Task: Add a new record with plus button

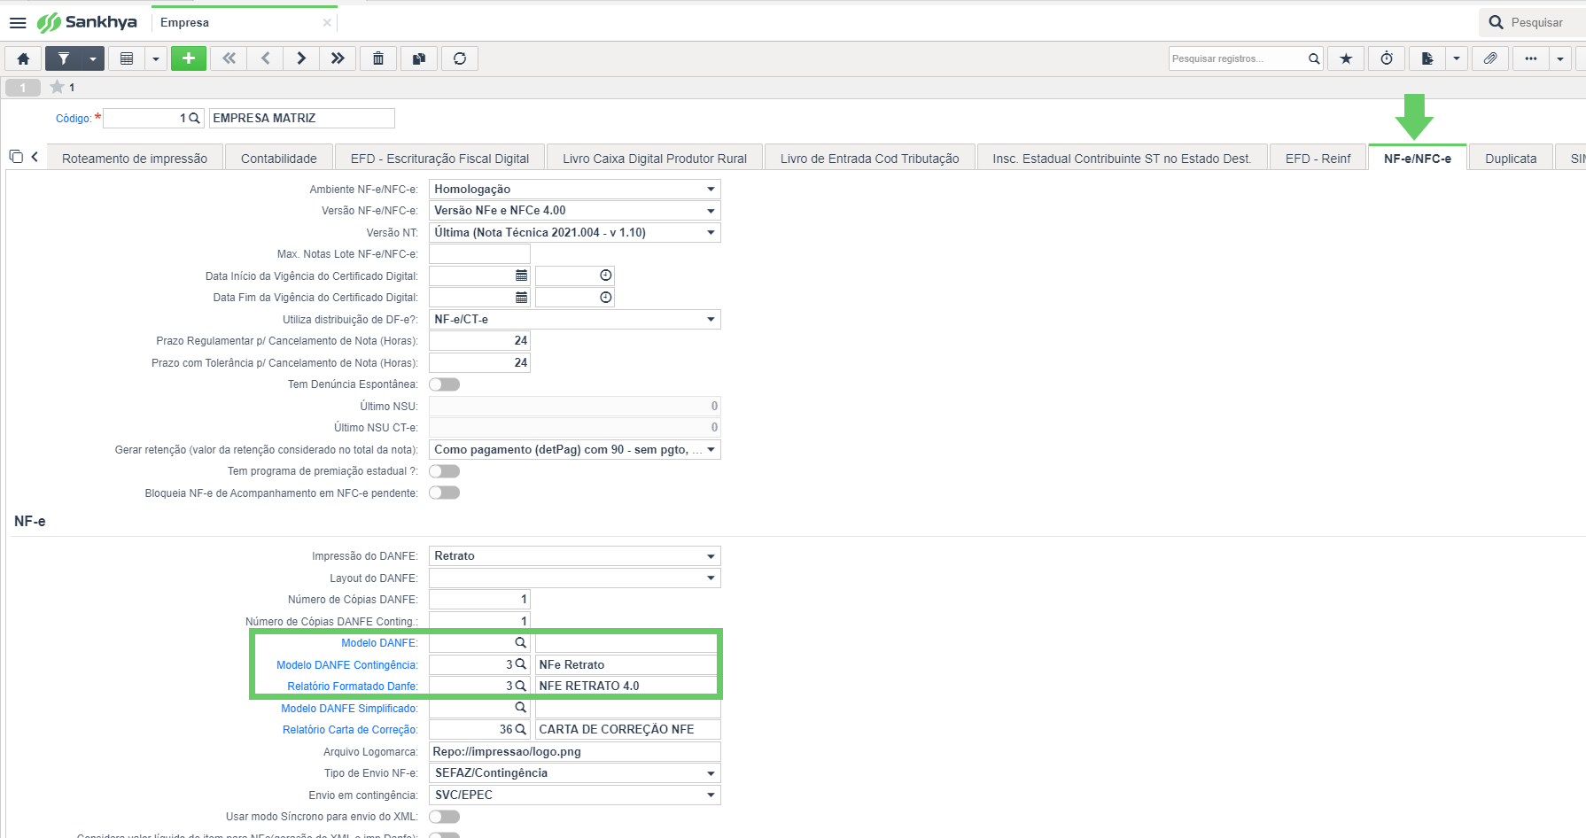Action: point(189,58)
